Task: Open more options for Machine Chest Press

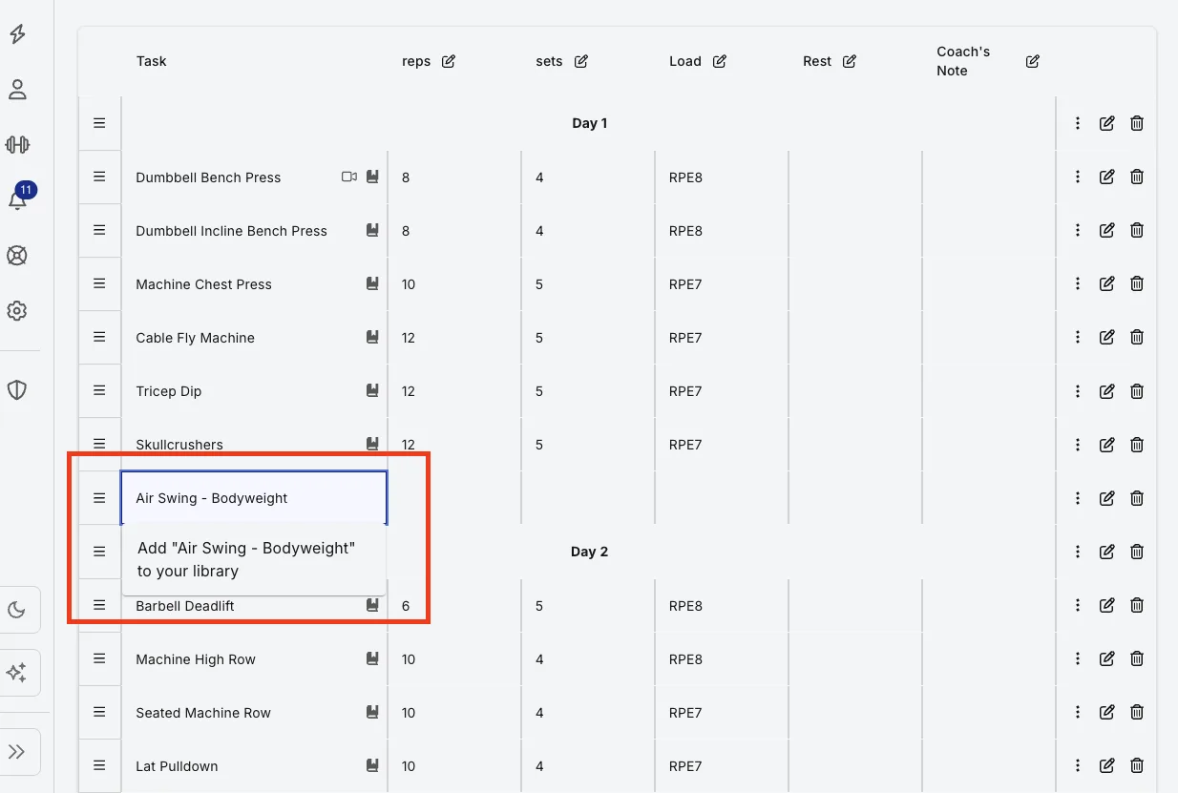Action: [1078, 283]
